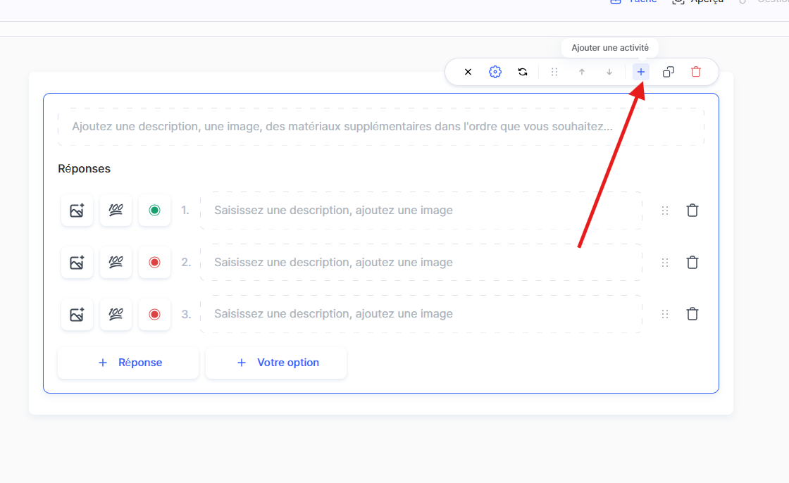Move the activity down with the down arrow
Viewport: 789px width, 483px height.
[609, 72]
